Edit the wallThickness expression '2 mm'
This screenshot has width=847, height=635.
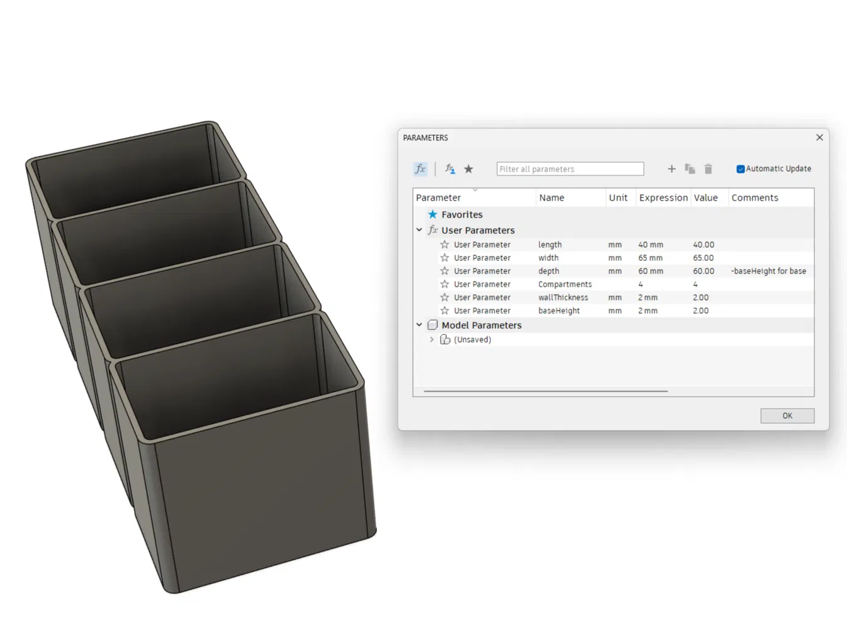coord(648,297)
